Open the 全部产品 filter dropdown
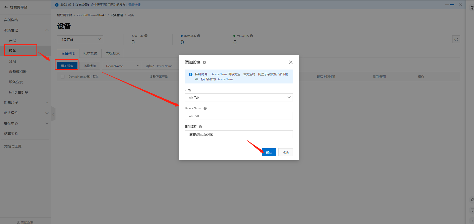This screenshot has height=224, width=474. [x=80, y=39]
